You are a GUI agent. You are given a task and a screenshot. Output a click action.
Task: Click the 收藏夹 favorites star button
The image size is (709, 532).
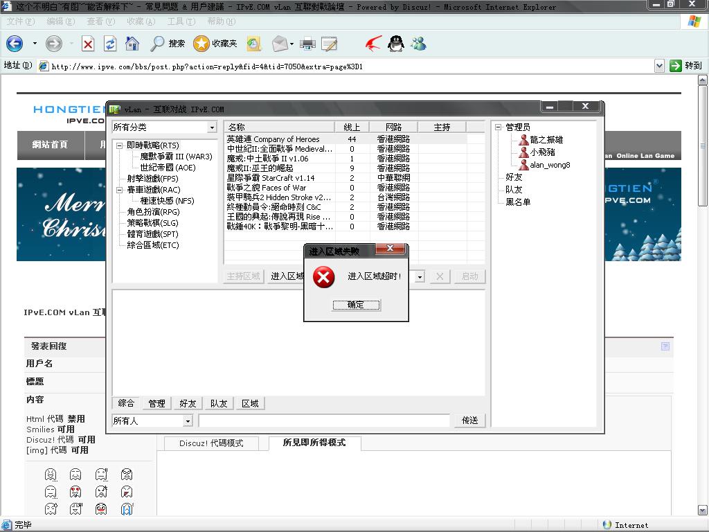tap(215, 44)
